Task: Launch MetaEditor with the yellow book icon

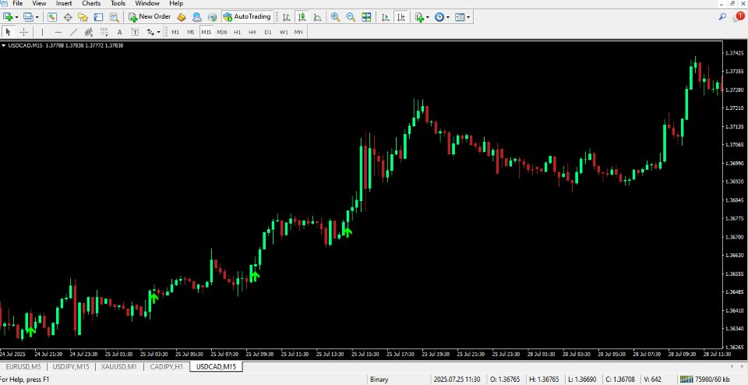Action: pos(182,17)
